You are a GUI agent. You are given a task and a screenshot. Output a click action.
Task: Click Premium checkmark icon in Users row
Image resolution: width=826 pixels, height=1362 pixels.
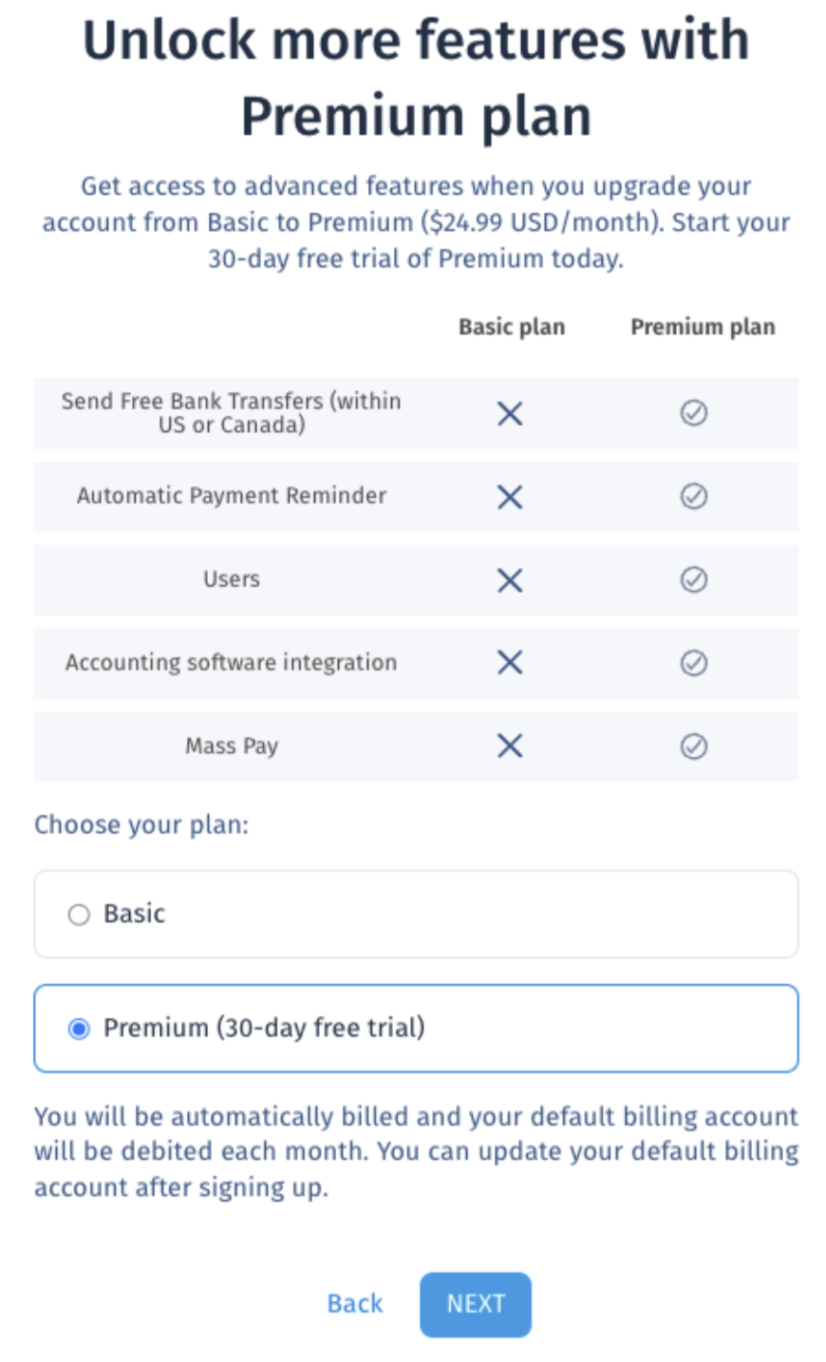[x=694, y=579]
